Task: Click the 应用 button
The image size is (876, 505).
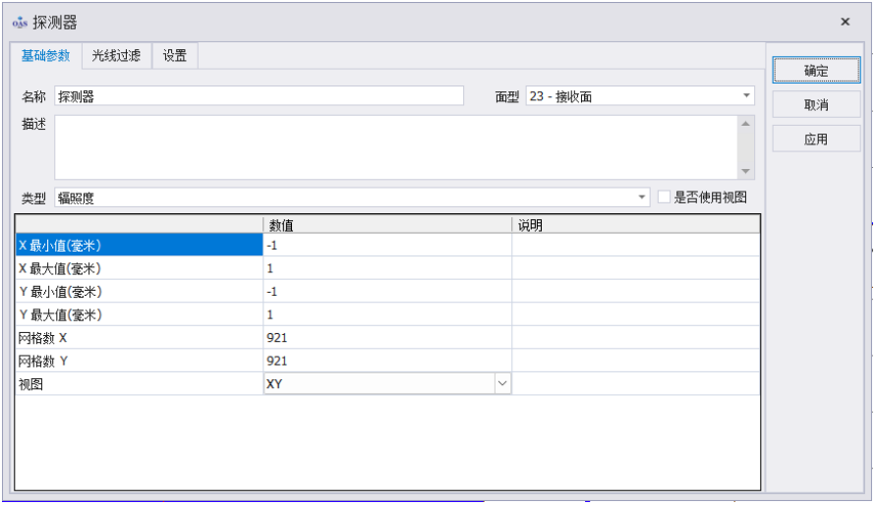Action: [x=816, y=140]
